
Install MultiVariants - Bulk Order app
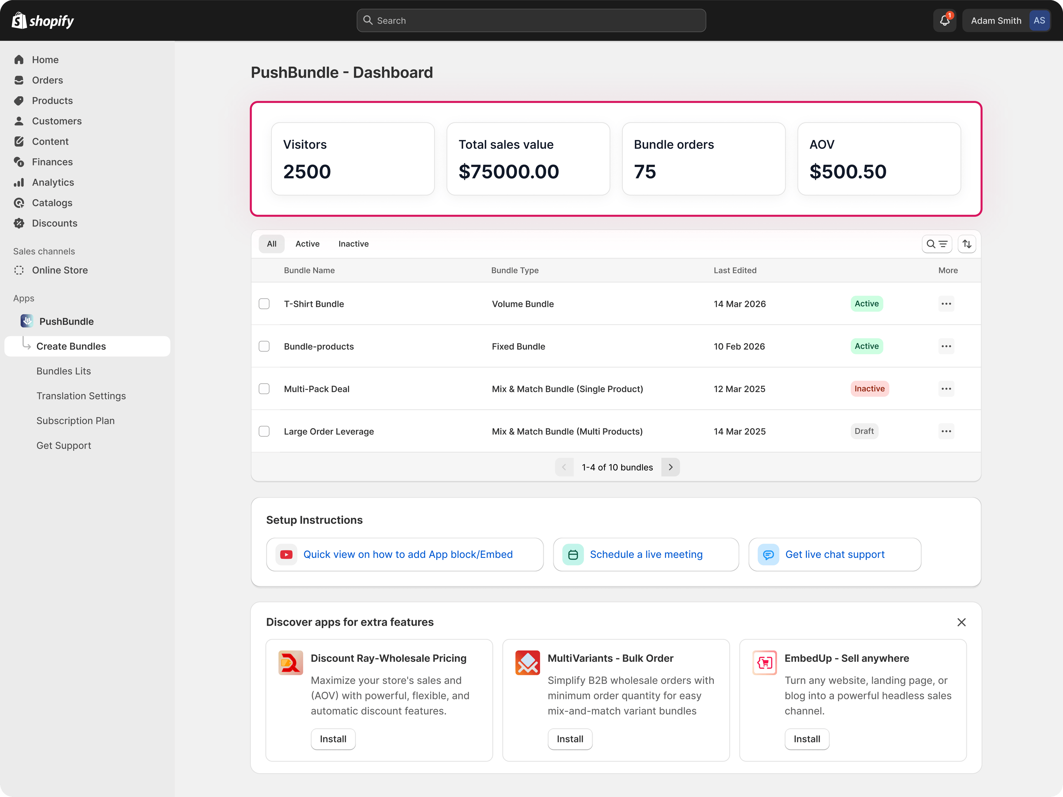coord(570,739)
